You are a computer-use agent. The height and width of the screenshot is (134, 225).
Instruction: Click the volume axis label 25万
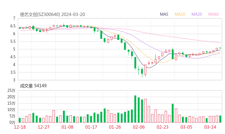[x=11, y=90]
